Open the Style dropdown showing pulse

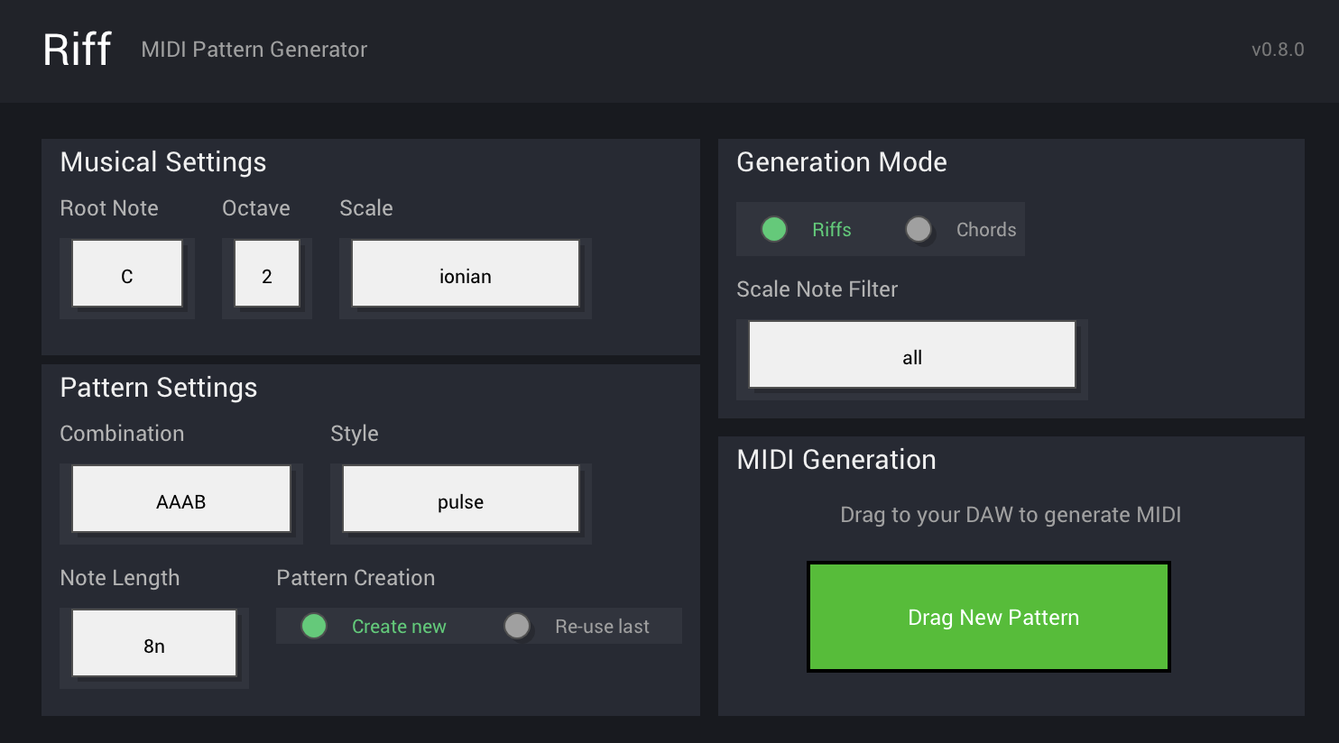[461, 500]
